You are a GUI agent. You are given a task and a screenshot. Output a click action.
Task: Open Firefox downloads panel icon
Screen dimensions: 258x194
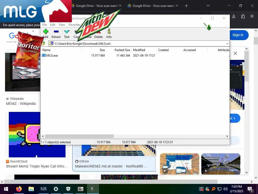[234, 16]
